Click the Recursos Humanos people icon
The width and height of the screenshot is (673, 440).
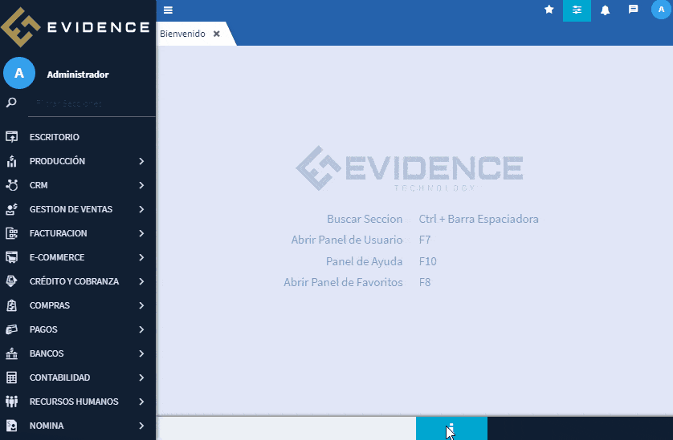click(11, 402)
